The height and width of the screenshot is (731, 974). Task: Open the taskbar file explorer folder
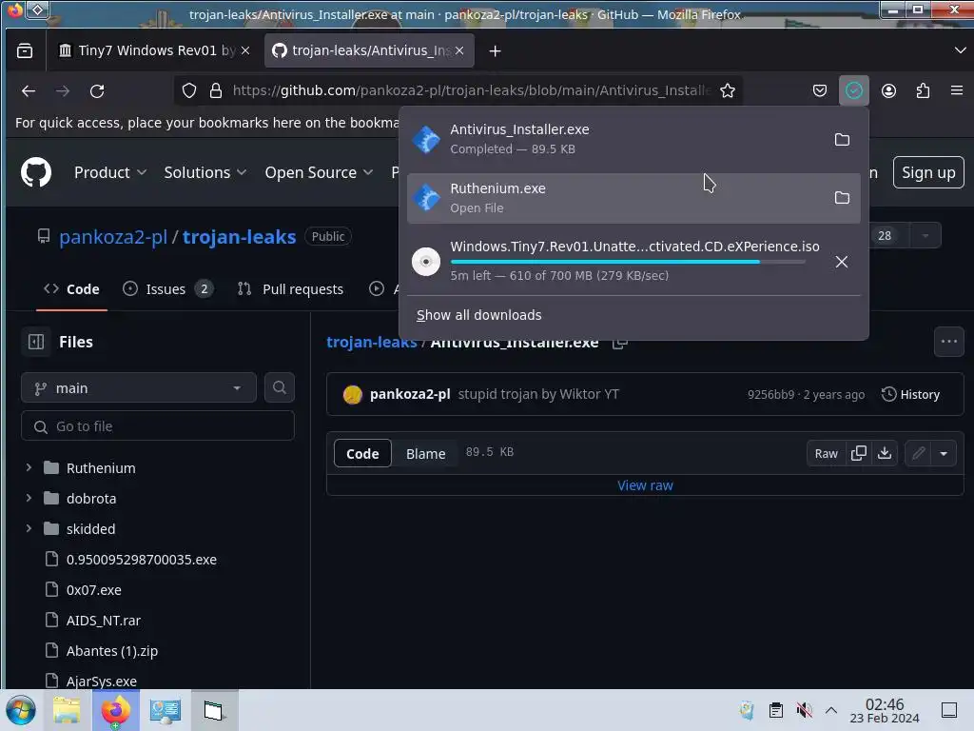[67, 710]
